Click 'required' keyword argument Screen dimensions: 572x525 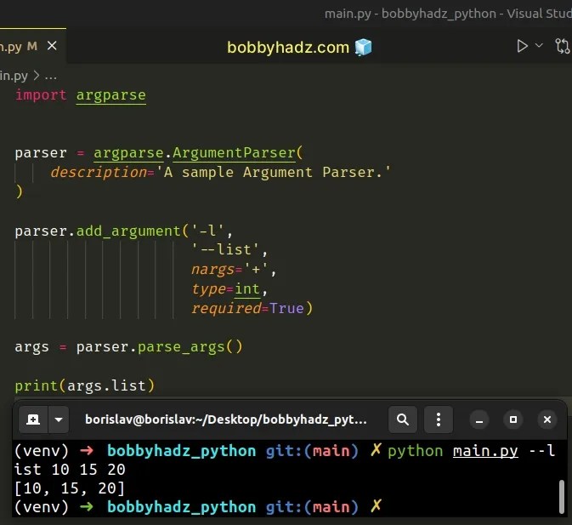pos(227,309)
